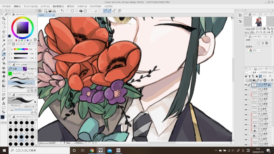Image resolution: width=274 pixels, height=154 pixels.
Task: Expand the save options arrow in command bar
Action: [58, 11]
